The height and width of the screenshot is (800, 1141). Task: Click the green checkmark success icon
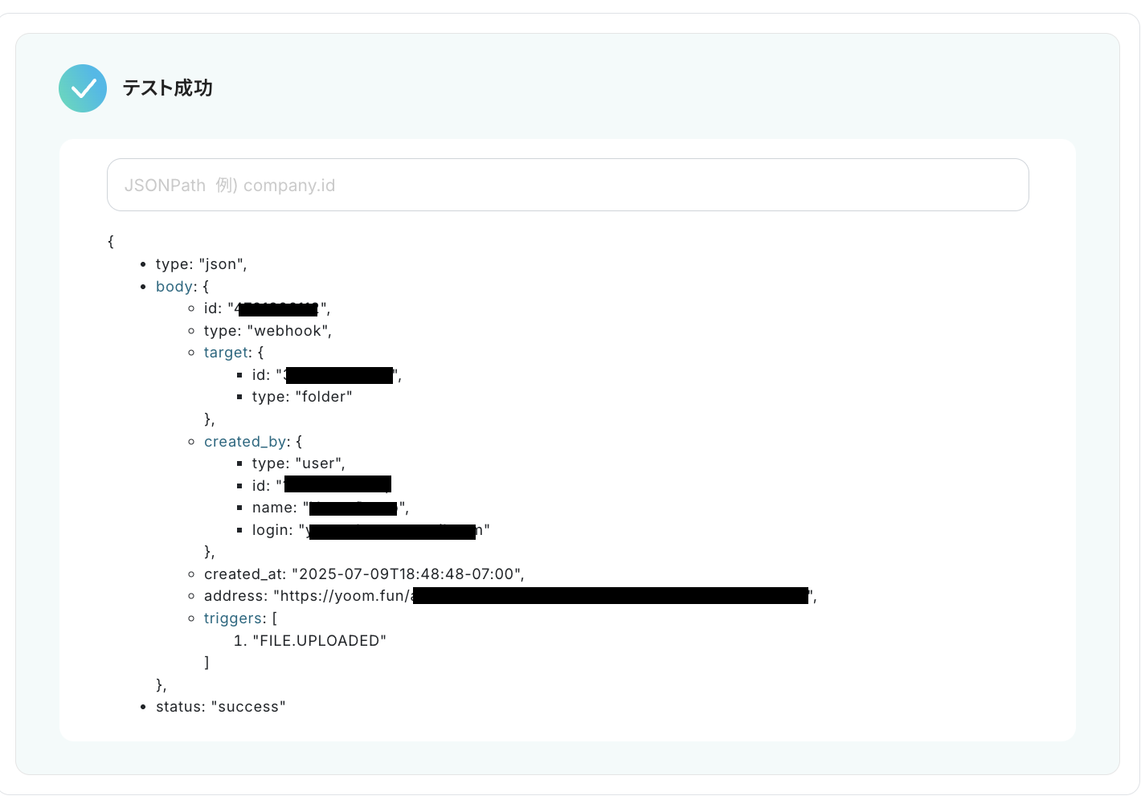(83, 88)
